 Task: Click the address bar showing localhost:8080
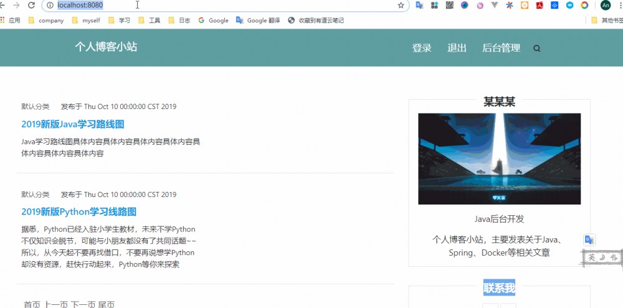[x=226, y=5]
